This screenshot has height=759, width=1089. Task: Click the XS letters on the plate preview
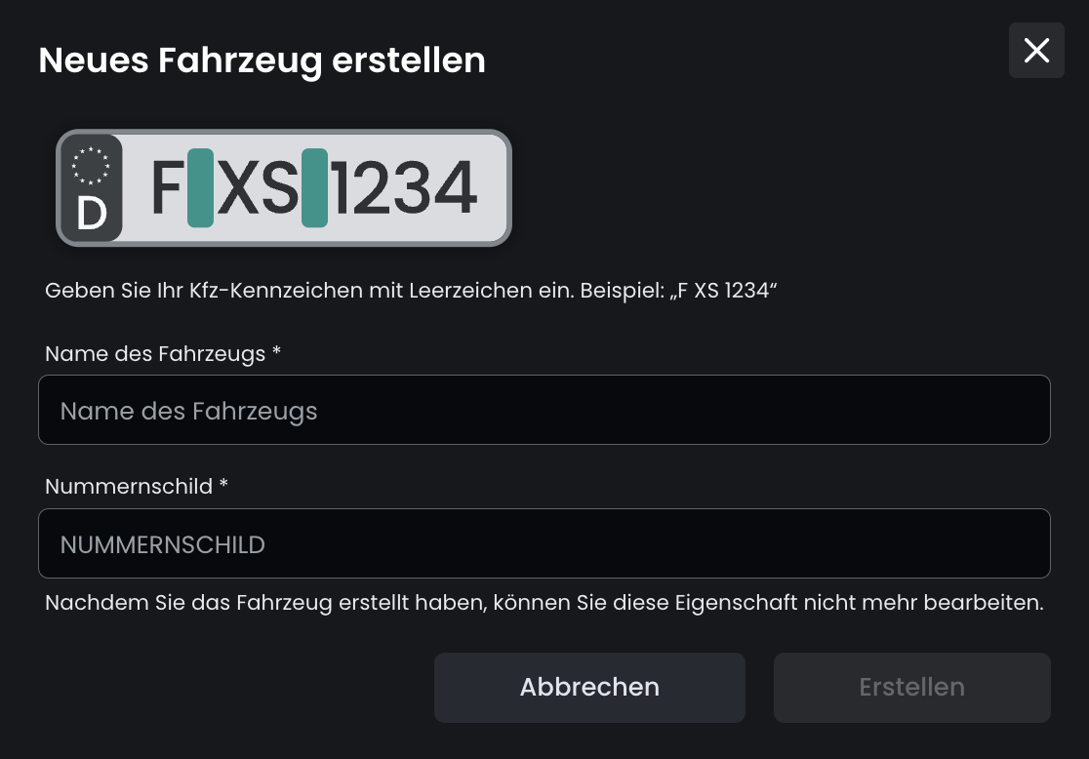[x=258, y=188]
